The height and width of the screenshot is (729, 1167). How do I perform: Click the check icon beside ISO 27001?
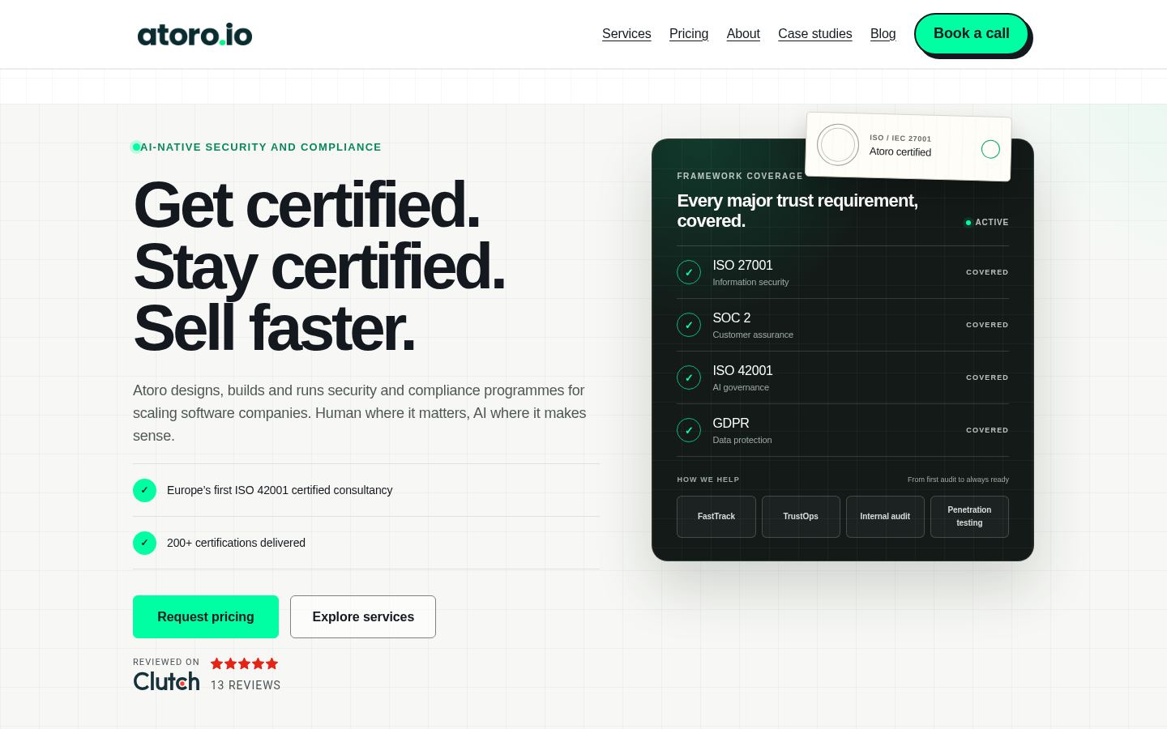[x=689, y=272]
